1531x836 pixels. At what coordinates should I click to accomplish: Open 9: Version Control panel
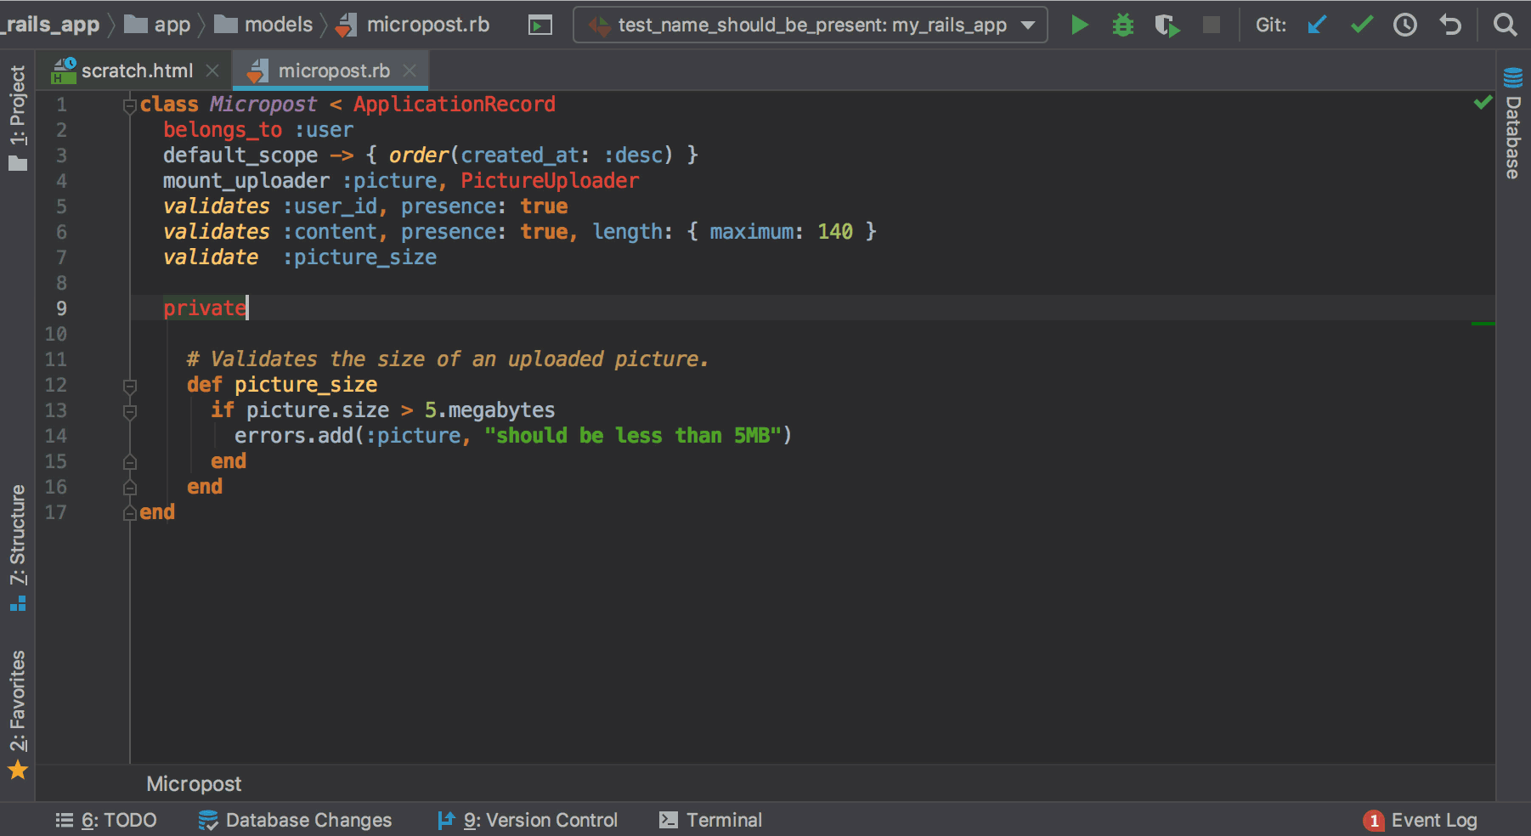point(528,820)
